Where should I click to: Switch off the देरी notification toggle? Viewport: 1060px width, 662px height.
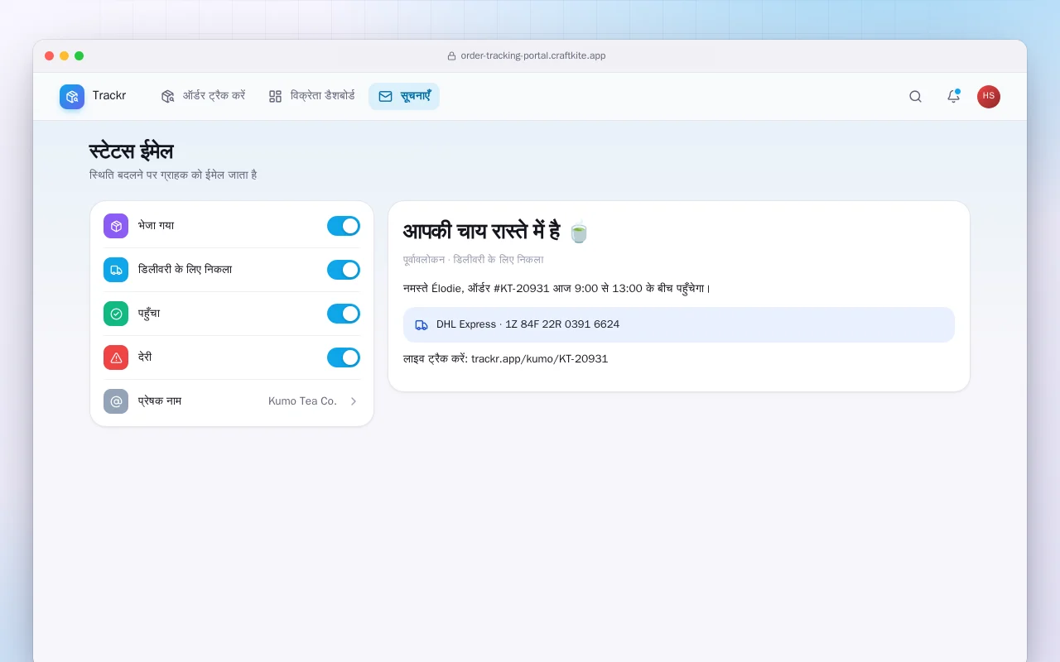click(x=344, y=357)
